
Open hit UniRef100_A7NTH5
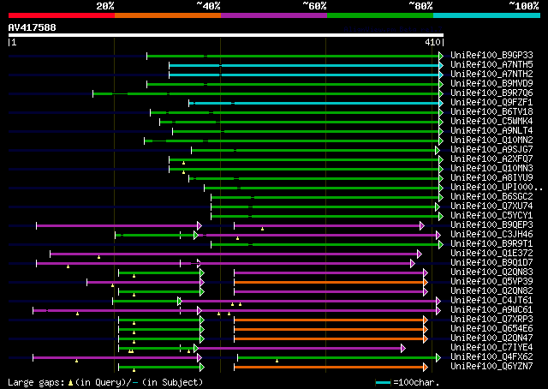[x=491, y=65]
